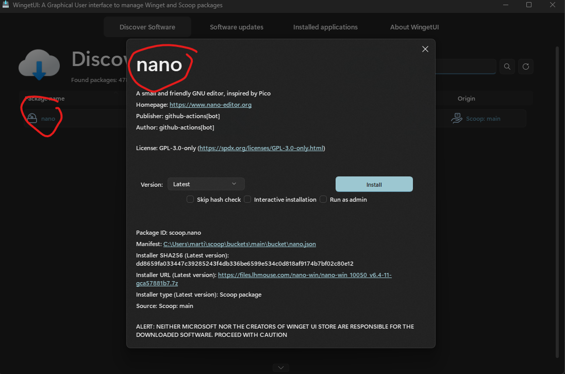Open the installer URL link
This screenshot has width=565, height=374.
pyautogui.click(x=305, y=275)
